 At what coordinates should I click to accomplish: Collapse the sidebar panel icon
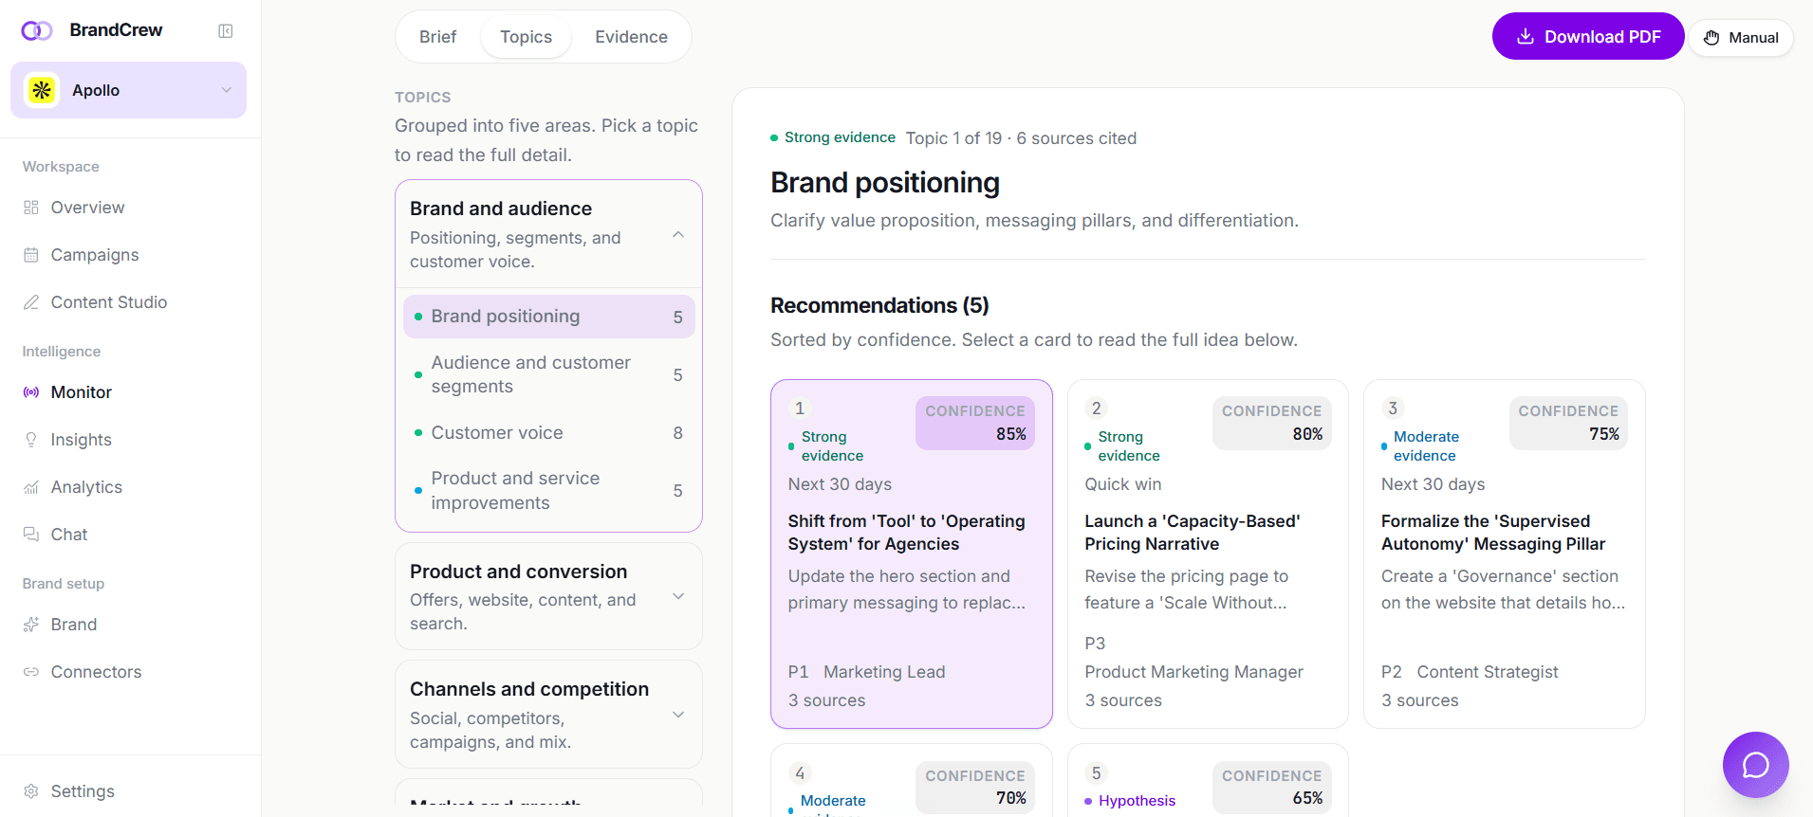point(226,31)
